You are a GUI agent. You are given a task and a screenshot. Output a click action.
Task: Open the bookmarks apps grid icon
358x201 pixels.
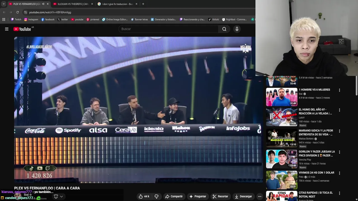tap(4, 20)
